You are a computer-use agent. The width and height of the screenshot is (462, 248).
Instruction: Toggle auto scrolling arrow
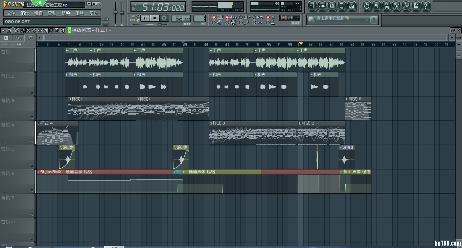(254, 23)
